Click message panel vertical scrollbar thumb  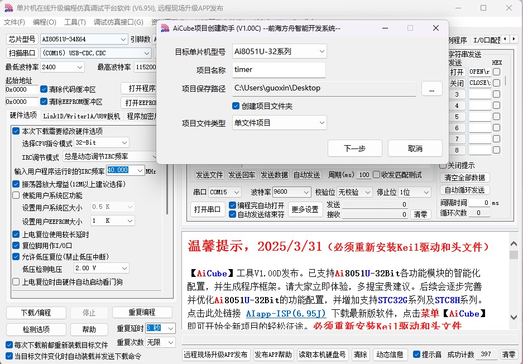point(514,255)
